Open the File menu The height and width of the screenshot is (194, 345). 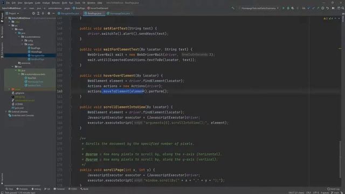click(8, 3)
